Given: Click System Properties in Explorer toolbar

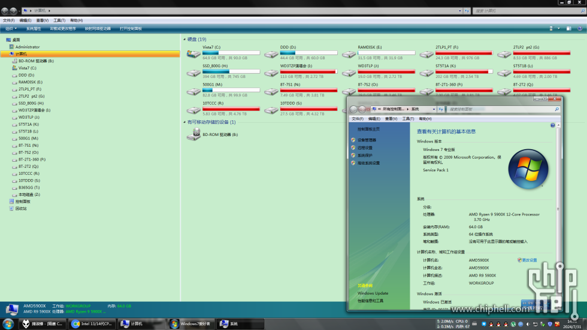Looking at the screenshot, I should click(x=34, y=28).
